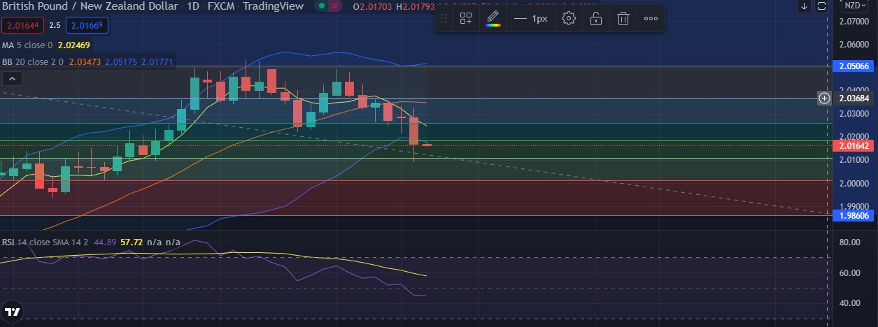The height and width of the screenshot is (327, 878).
Task: Click the BB basis value 2.03473
Action: pos(84,62)
